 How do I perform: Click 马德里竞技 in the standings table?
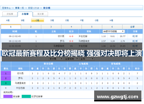point(20,83)
